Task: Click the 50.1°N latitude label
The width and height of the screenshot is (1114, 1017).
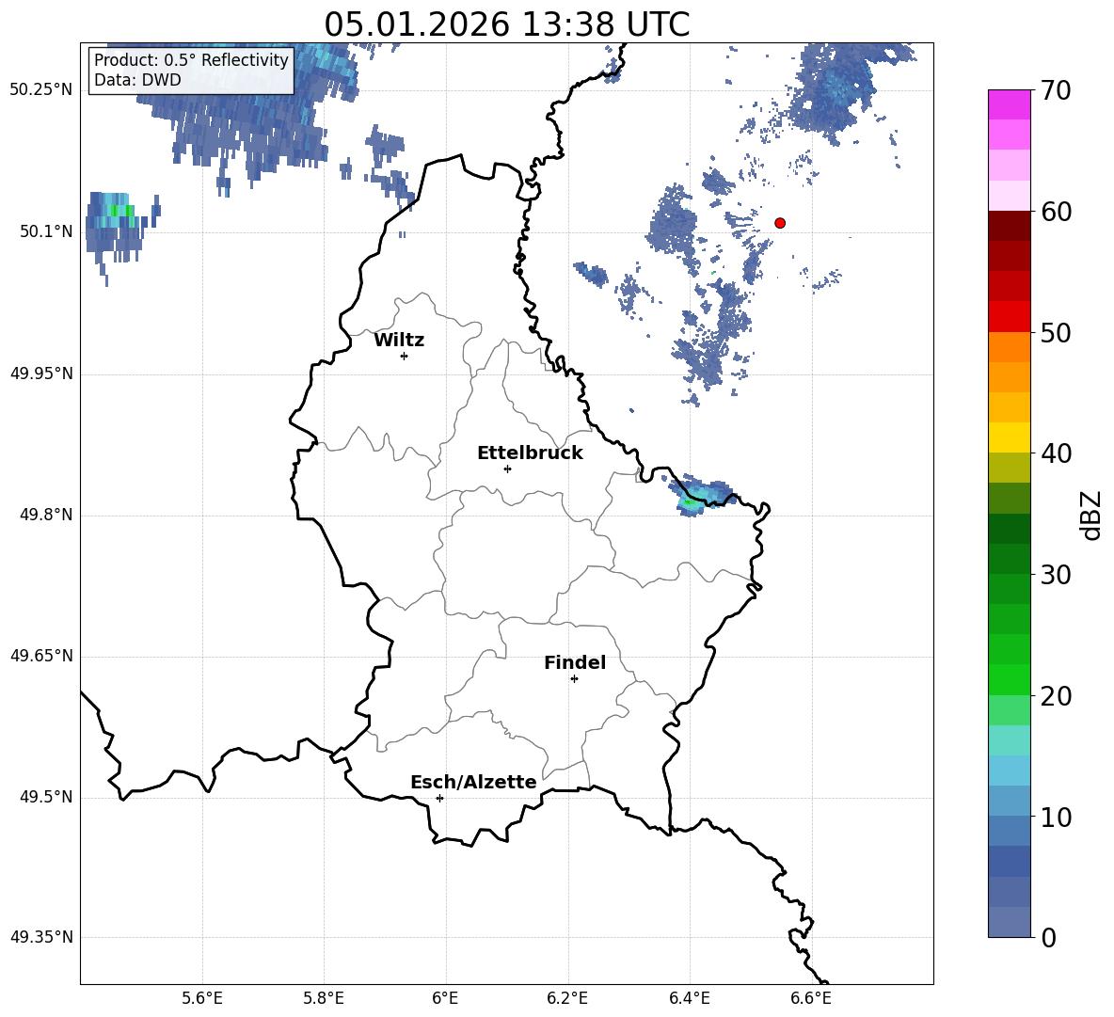Action: tap(46, 231)
